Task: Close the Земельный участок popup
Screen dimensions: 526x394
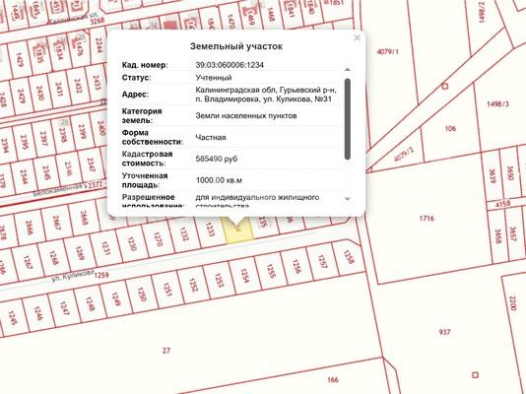Action: coord(357,37)
